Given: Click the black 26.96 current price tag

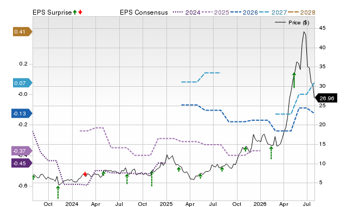Looking at the screenshot, I should click(x=326, y=98).
